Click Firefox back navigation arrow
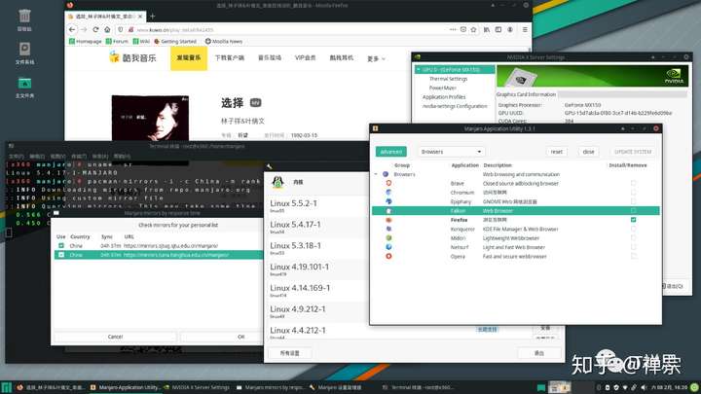 tap(72, 29)
